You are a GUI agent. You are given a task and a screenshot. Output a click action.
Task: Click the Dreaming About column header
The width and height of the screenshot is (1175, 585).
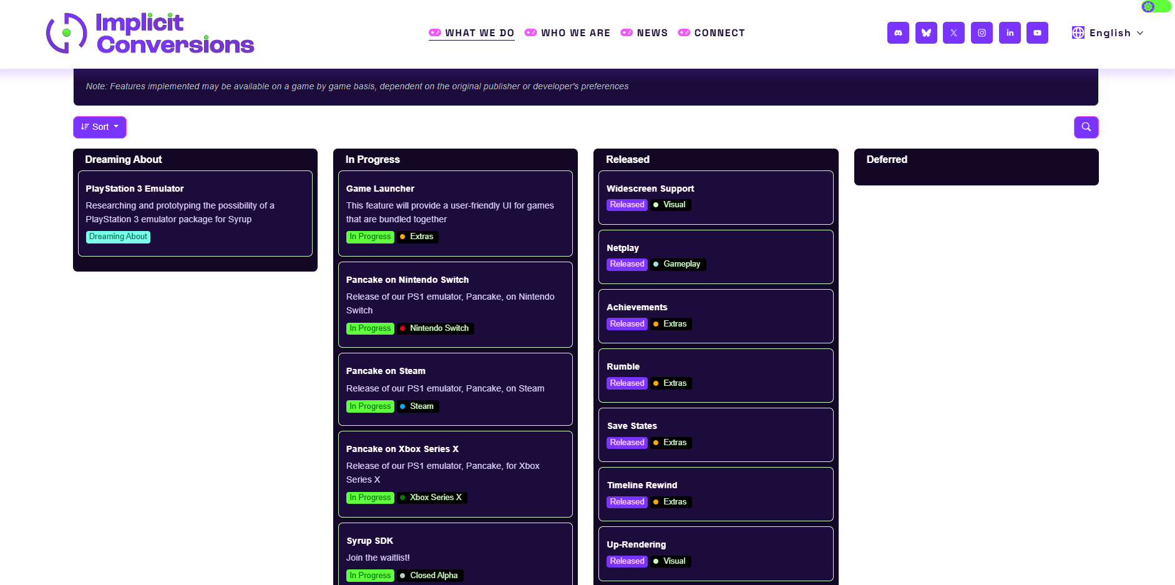point(124,160)
